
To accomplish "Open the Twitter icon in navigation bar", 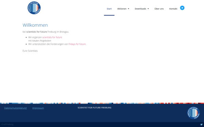I will coord(182,8).
